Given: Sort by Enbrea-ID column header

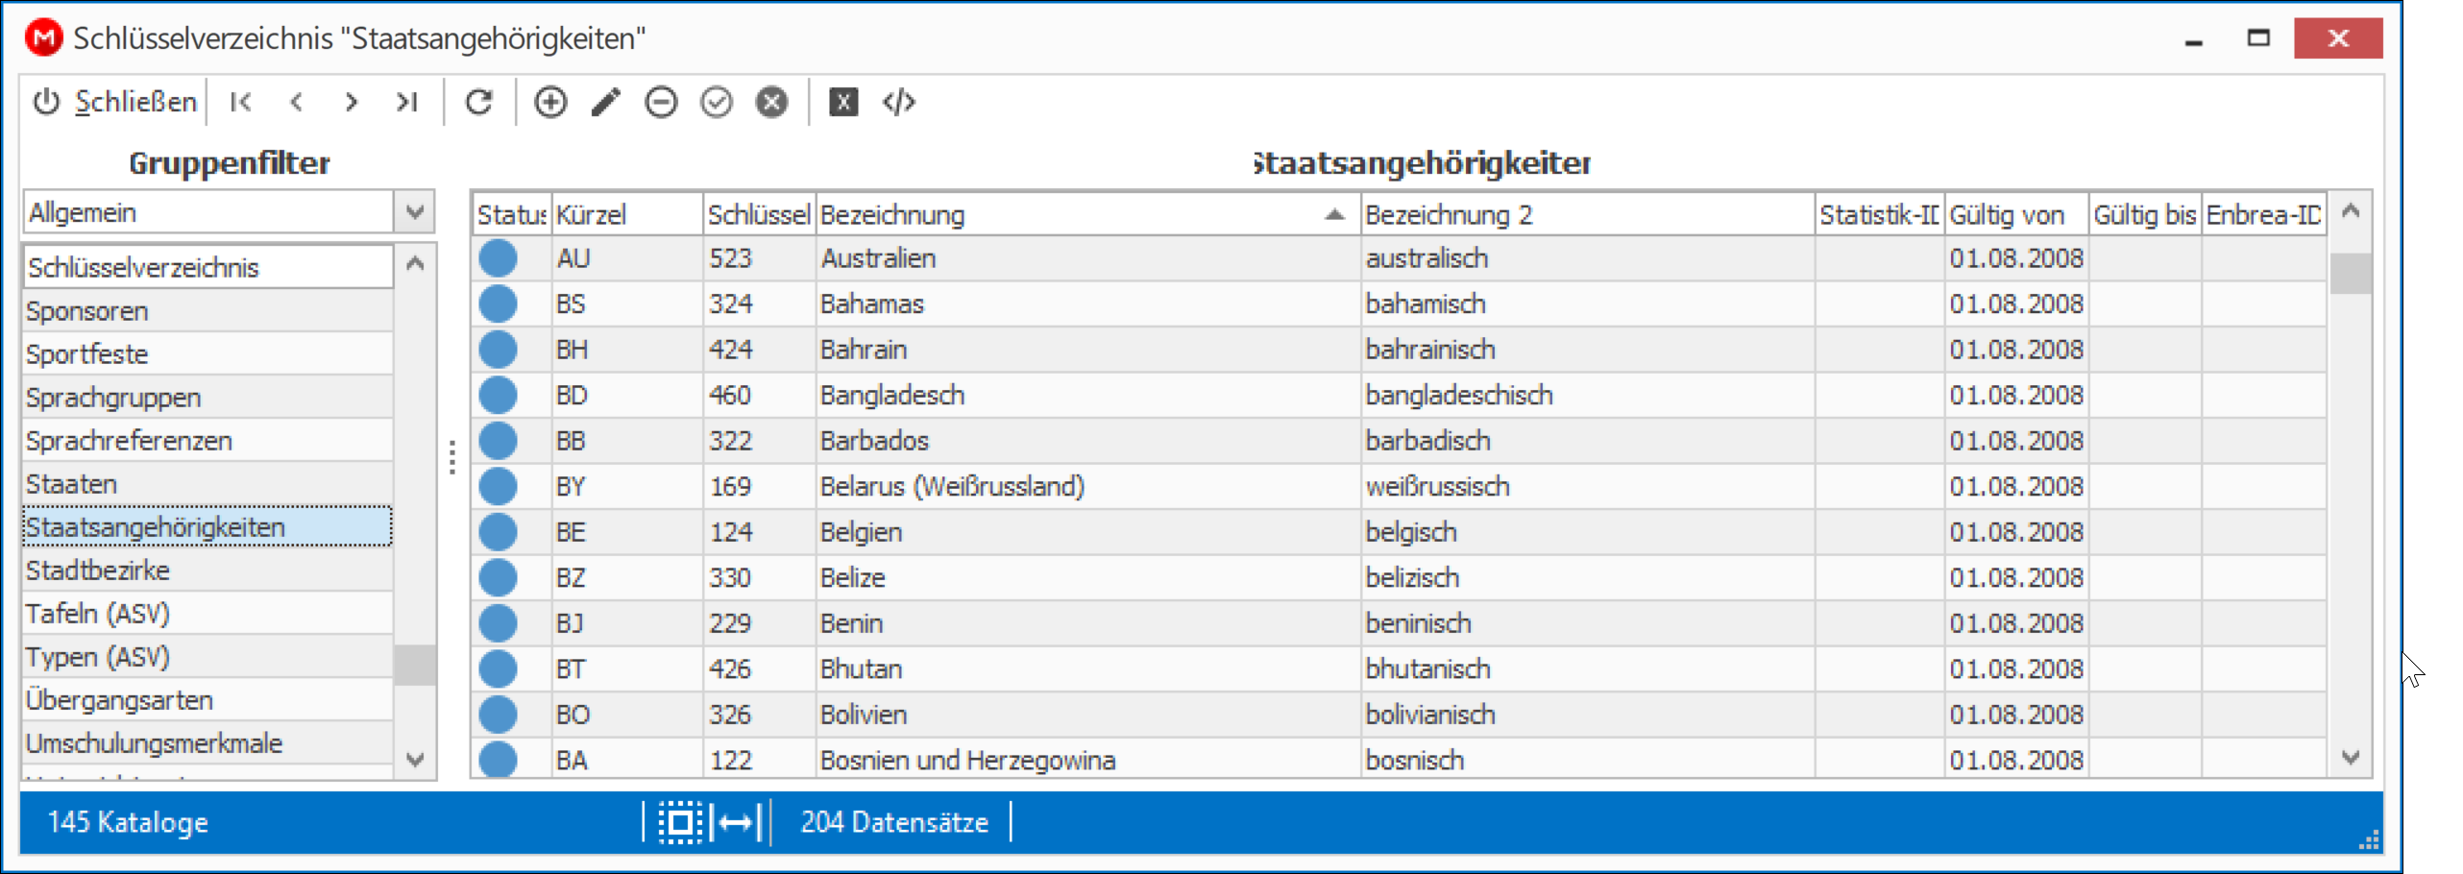Looking at the screenshot, I should (2264, 214).
